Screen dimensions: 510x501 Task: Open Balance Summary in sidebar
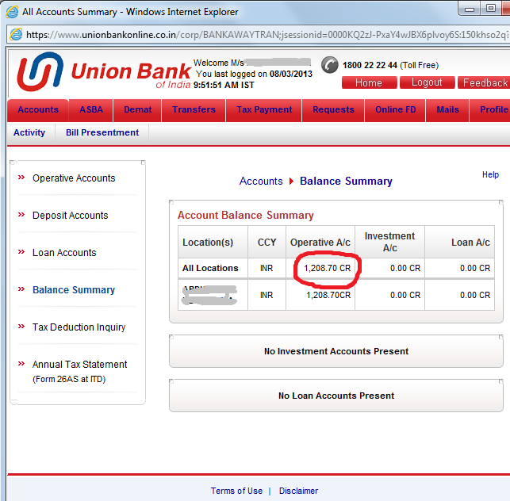click(x=74, y=290)
